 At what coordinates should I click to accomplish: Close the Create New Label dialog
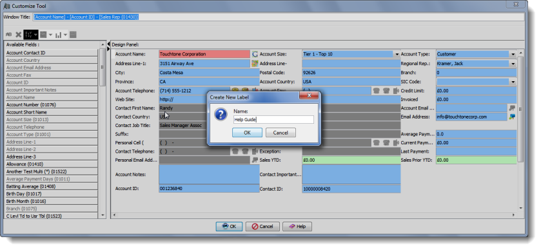309,95
